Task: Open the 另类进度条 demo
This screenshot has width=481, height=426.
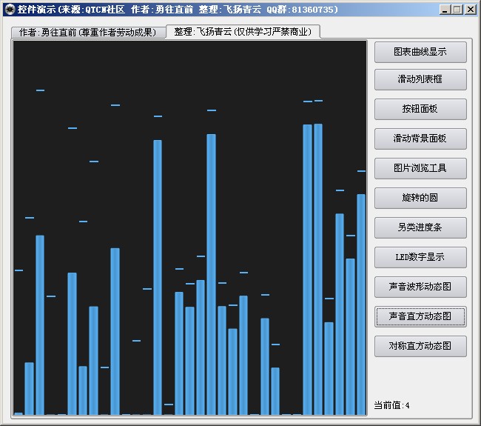Action: 420,227
